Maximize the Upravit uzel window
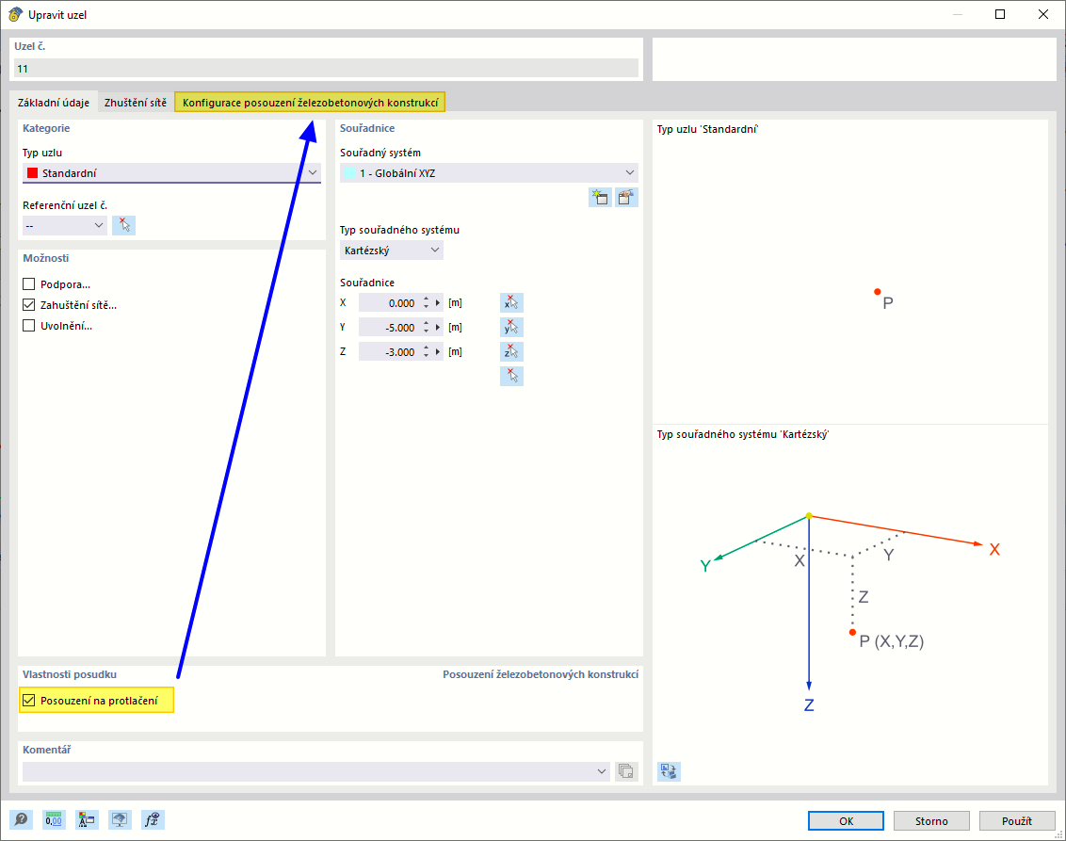The width and height of the screenshot is (1066, 841). click(x=1000, y=14)
